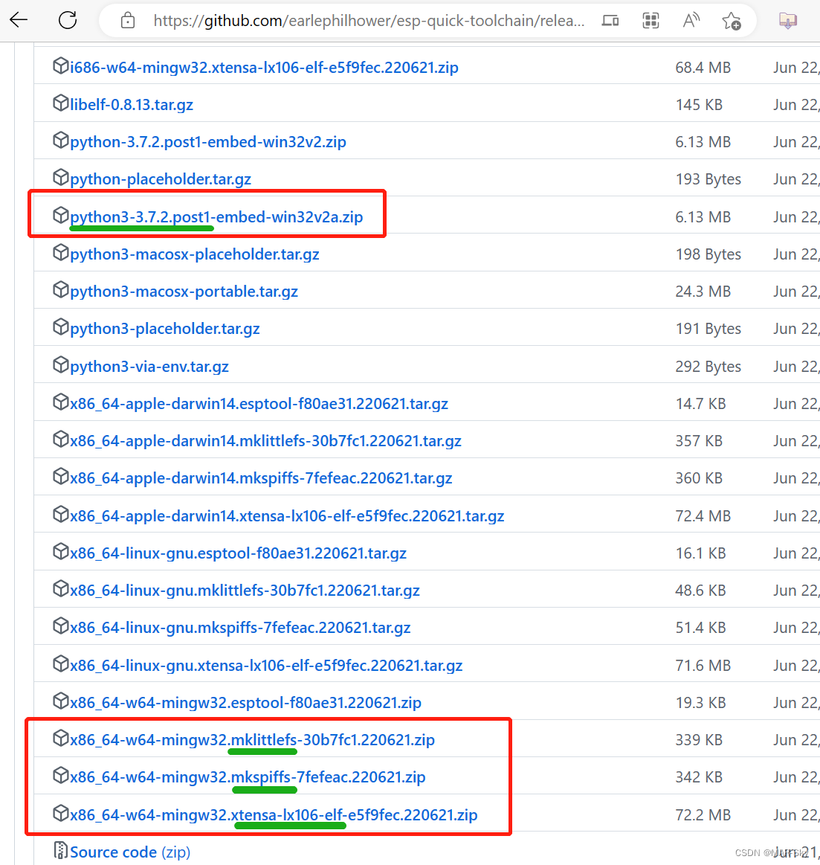Open python3-placeholder.tar.gz link

click(165, 329)
